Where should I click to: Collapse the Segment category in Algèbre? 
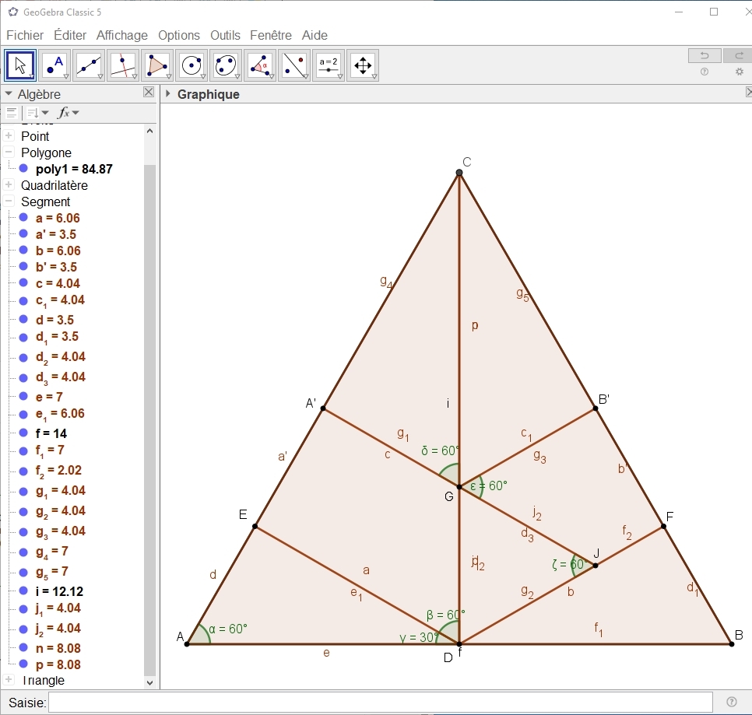(9, 202)
